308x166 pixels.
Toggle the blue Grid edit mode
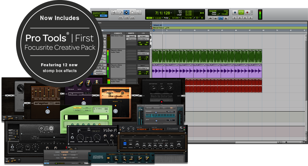[x=103, y=16]
